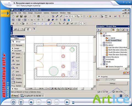This screenshot has height=106, width=132.
Task: Select the Arc/Circle tool in ToolBox
Action: (17, 75)
